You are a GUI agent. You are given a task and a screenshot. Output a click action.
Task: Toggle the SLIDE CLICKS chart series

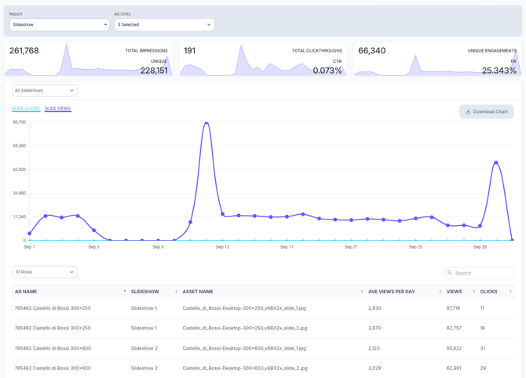coord(26,108)
